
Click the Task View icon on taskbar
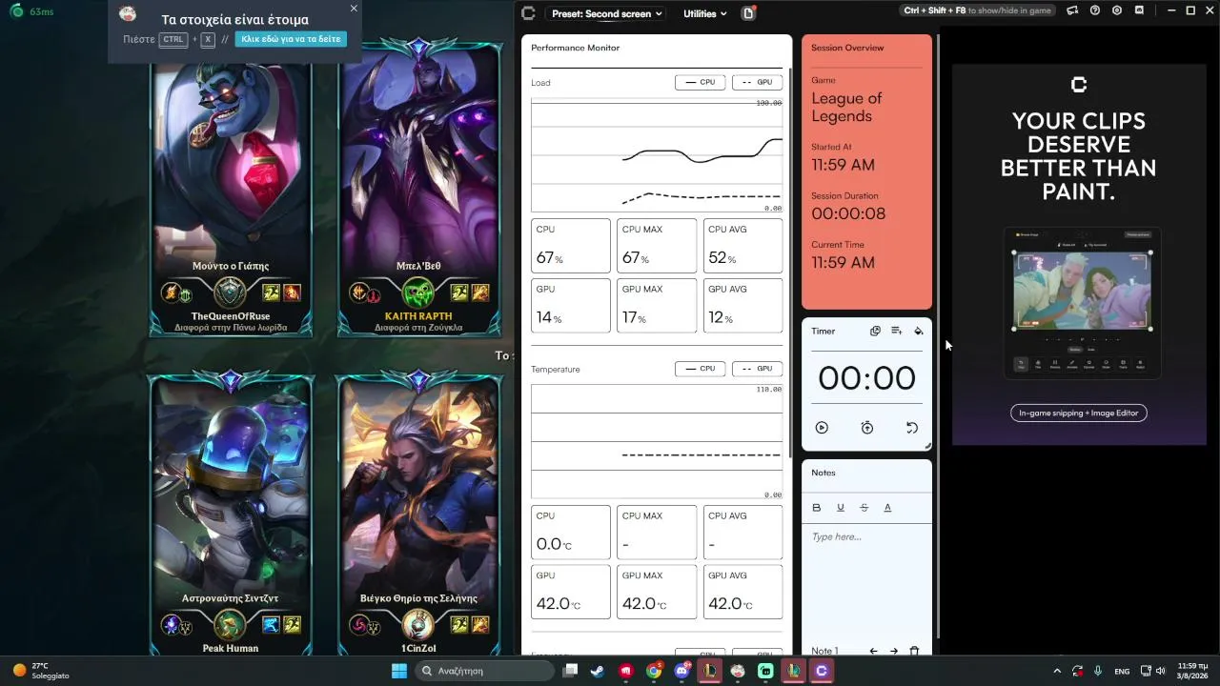(x=570, y=671)
